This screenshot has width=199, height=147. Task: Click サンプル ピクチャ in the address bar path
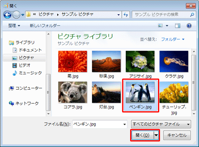[x=78, y=14]
